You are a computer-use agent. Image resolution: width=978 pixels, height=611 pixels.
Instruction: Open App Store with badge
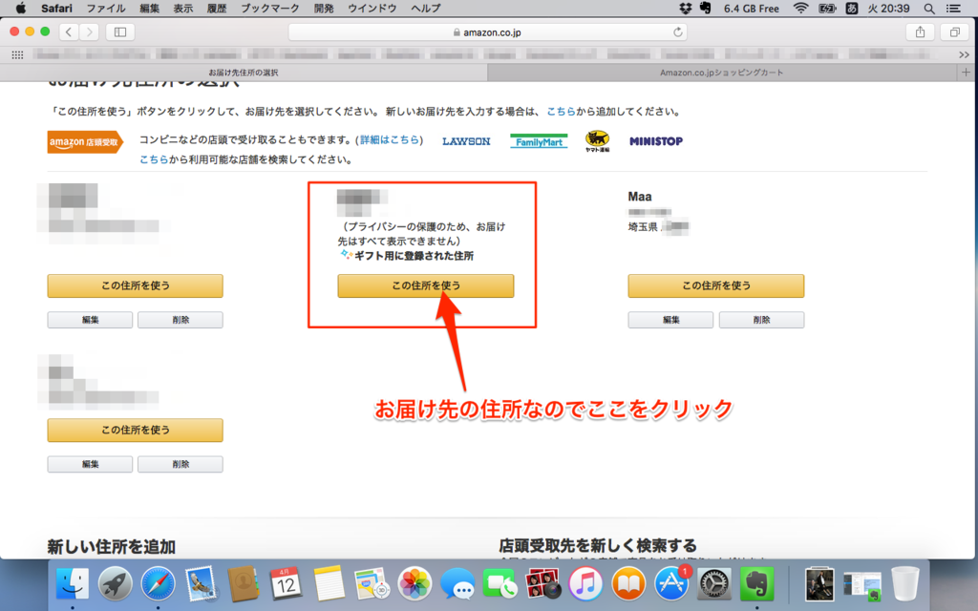tap(671, 584)
